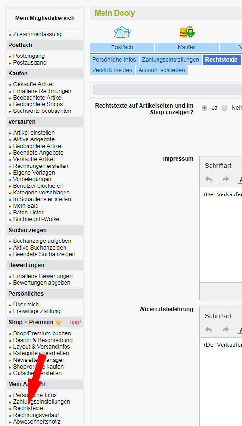Click the Impressum editor redo arrow

coord(225,180)
